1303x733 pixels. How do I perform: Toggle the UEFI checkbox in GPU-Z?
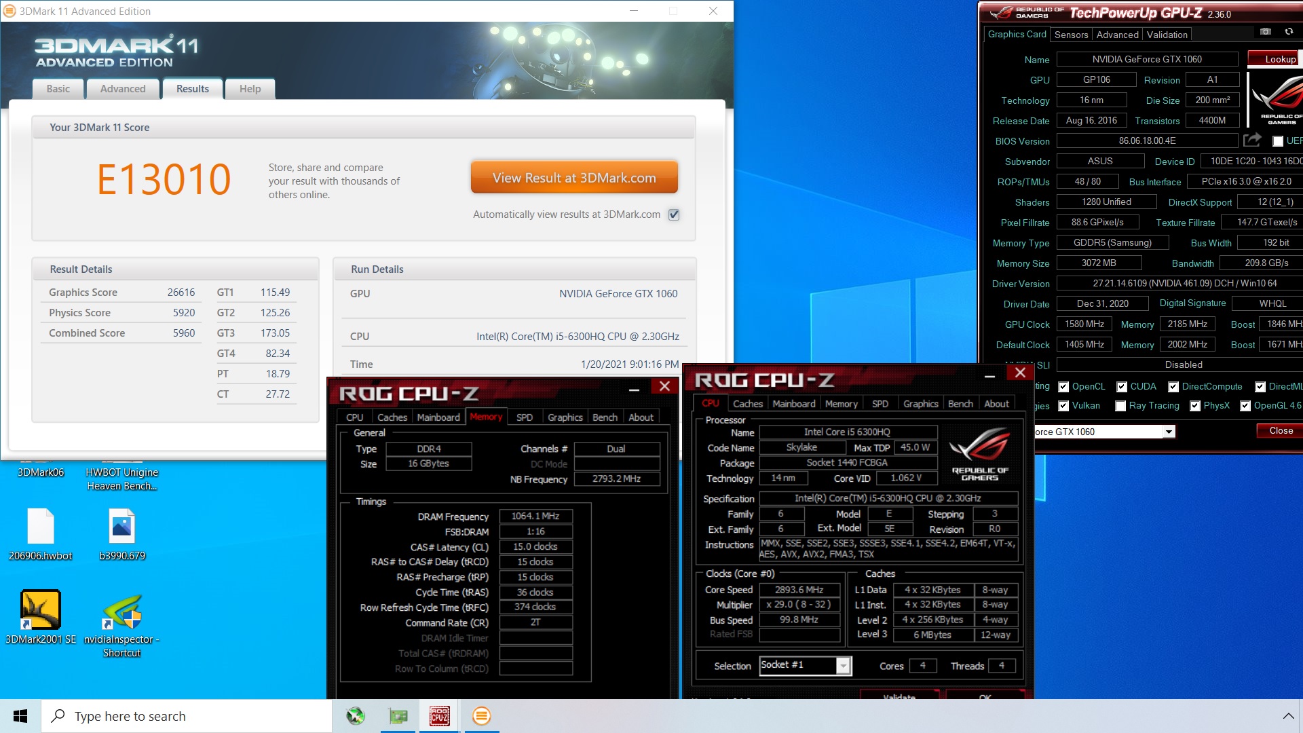1278,141
